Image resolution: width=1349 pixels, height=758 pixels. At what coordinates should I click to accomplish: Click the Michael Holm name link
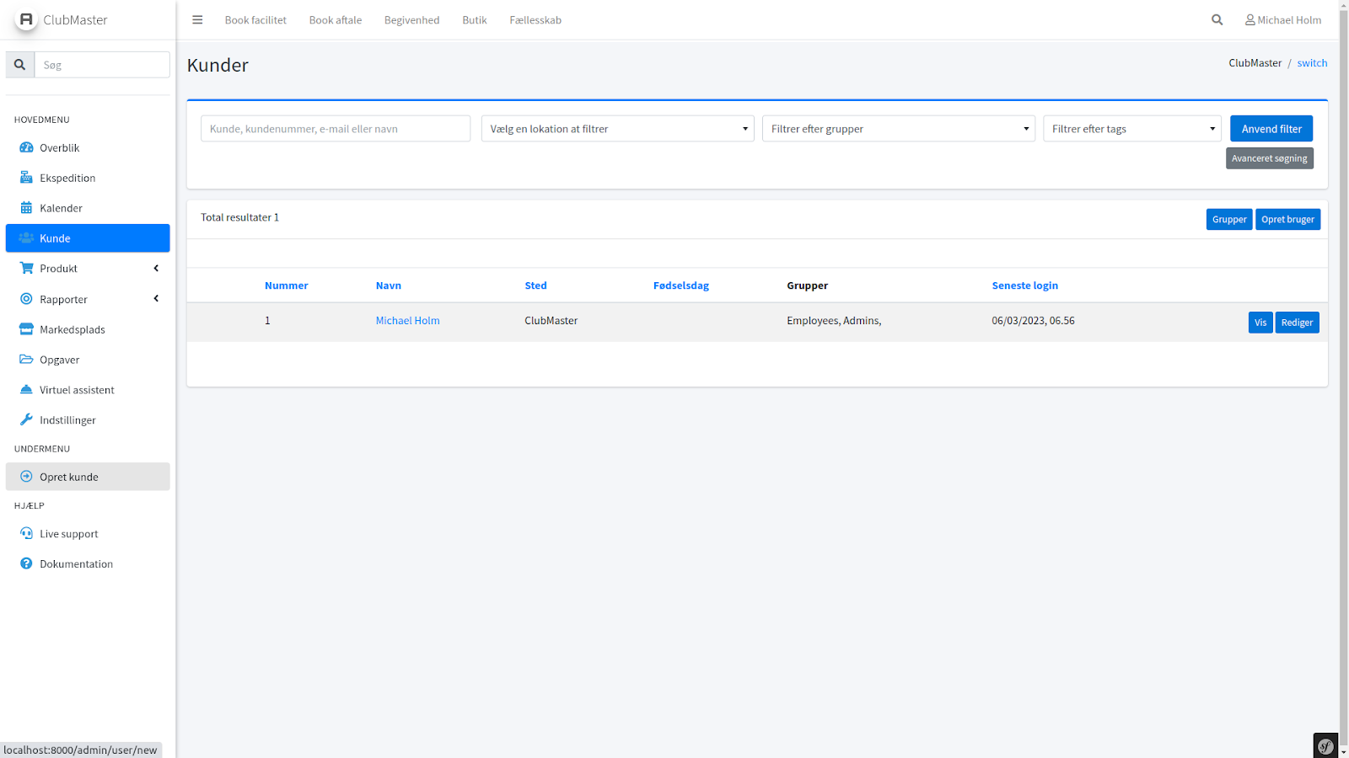point(407,321)
